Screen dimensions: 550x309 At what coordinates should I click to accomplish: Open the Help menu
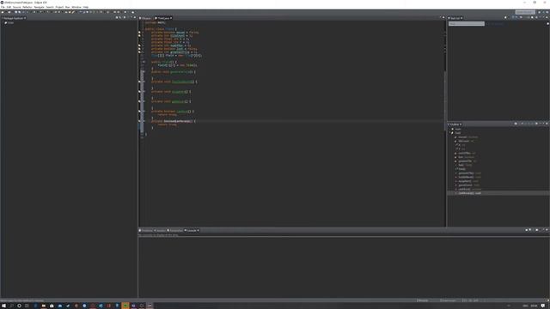(86, 7)
